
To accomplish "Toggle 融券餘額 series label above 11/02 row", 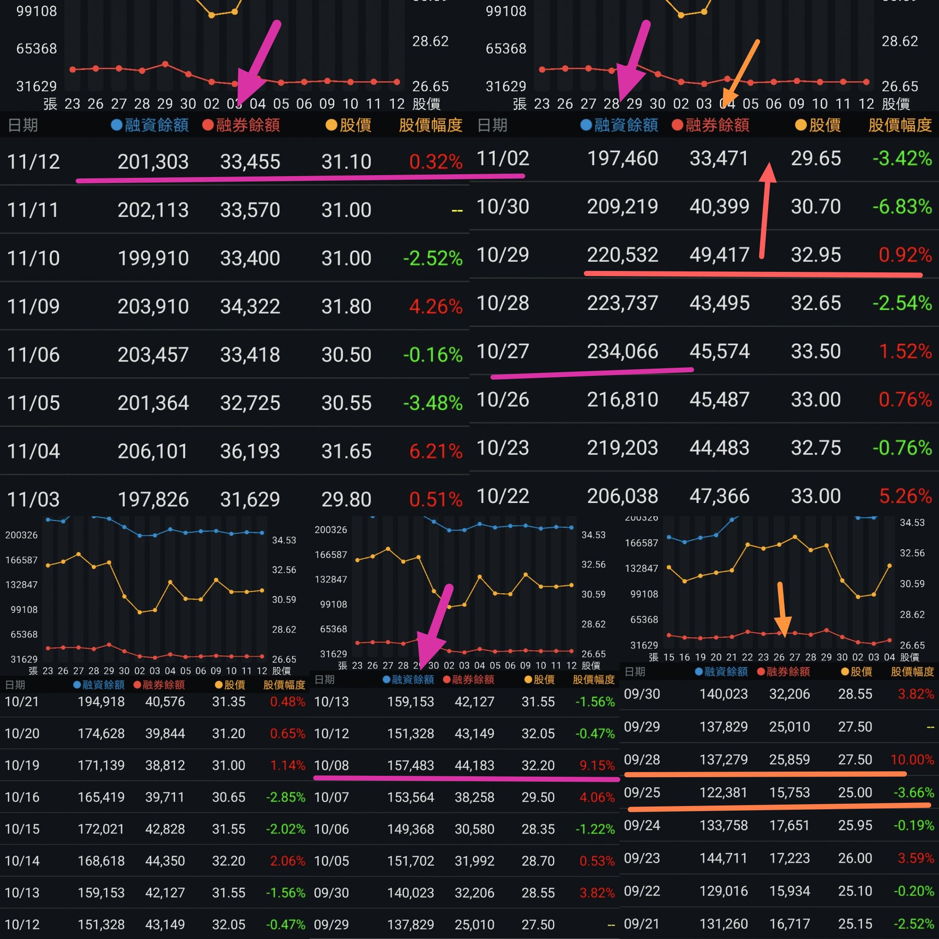I will [718, 125].
